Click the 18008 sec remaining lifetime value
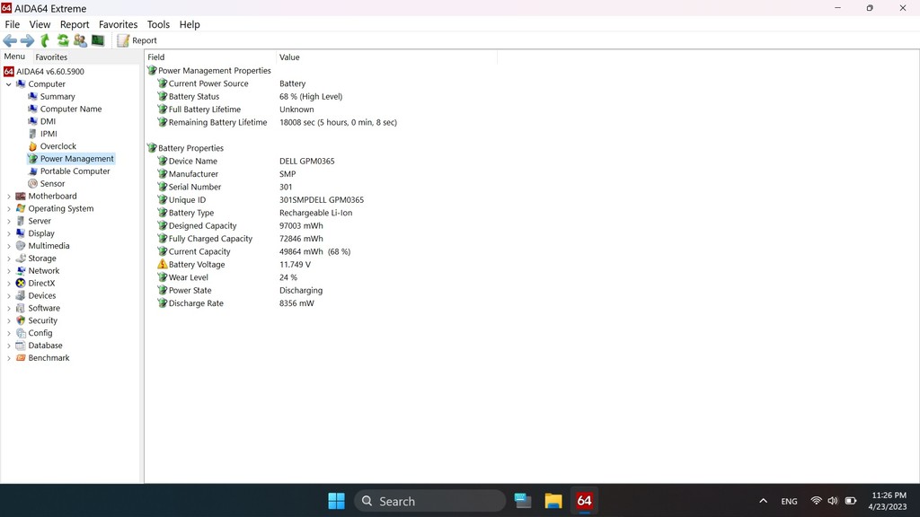The image size is (920, 517). tap(338, 122)
